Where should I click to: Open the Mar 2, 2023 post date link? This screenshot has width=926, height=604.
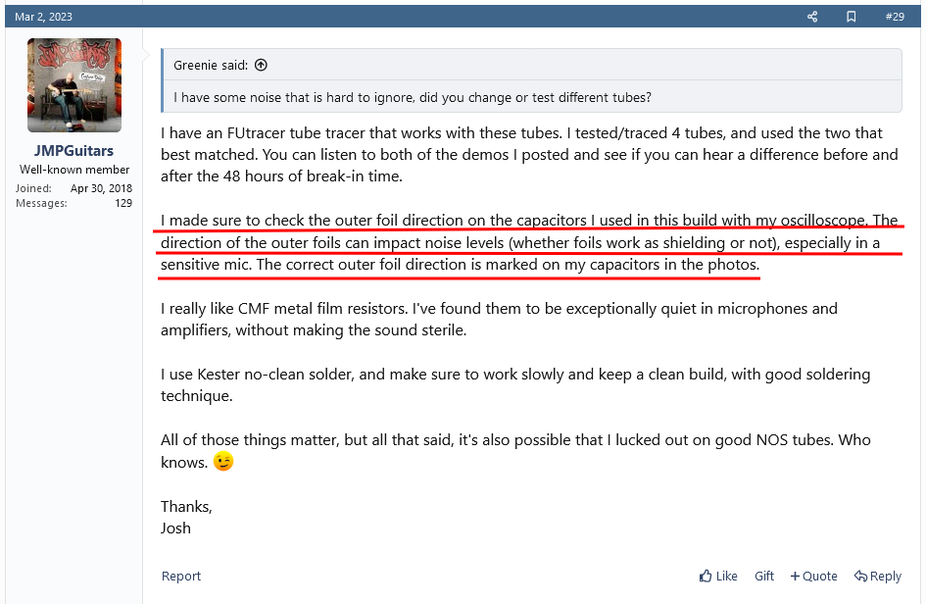(x=43, y=17)
